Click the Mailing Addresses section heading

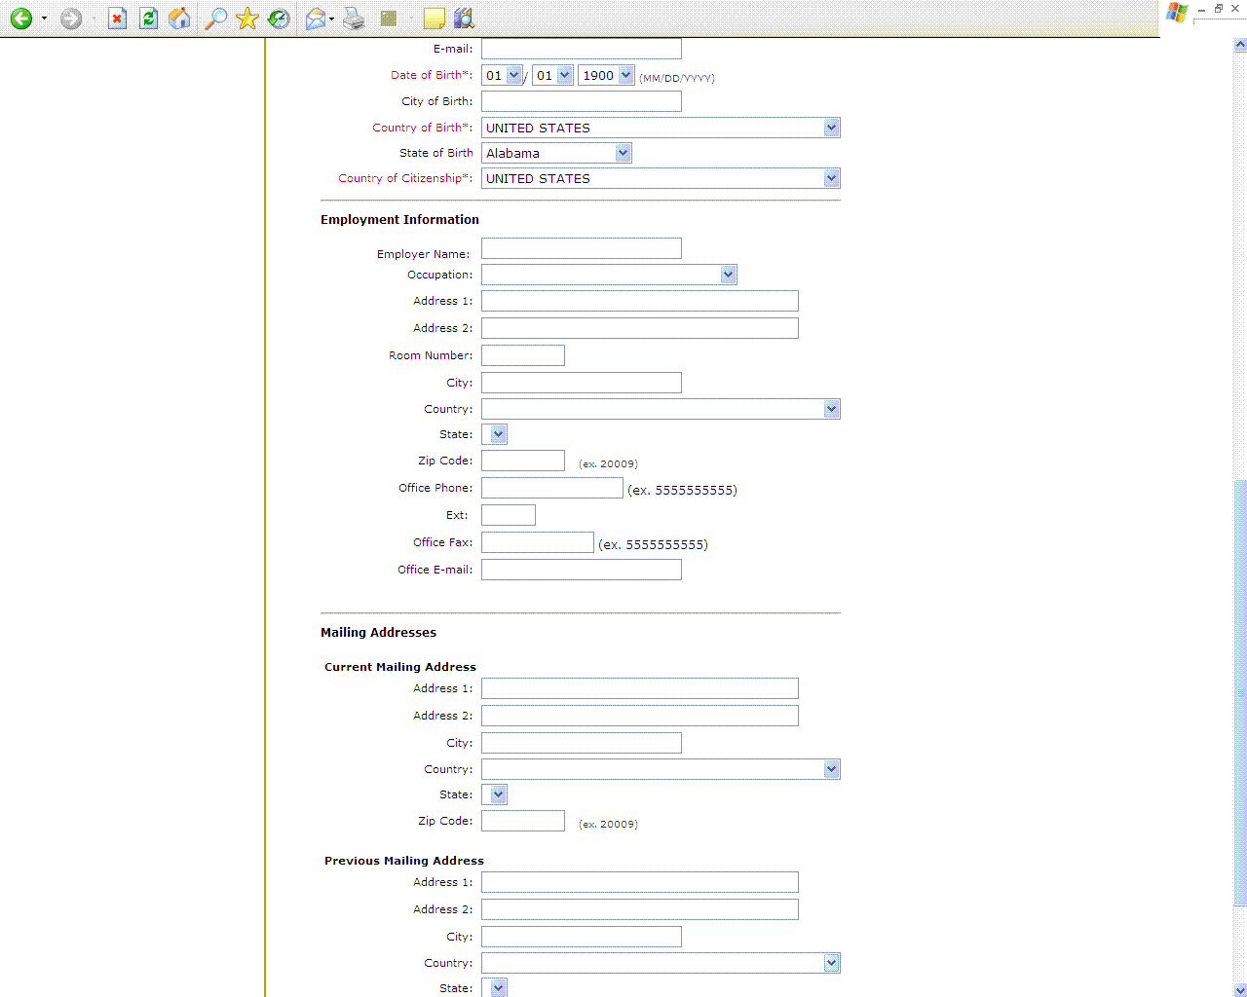click(378, 633)
